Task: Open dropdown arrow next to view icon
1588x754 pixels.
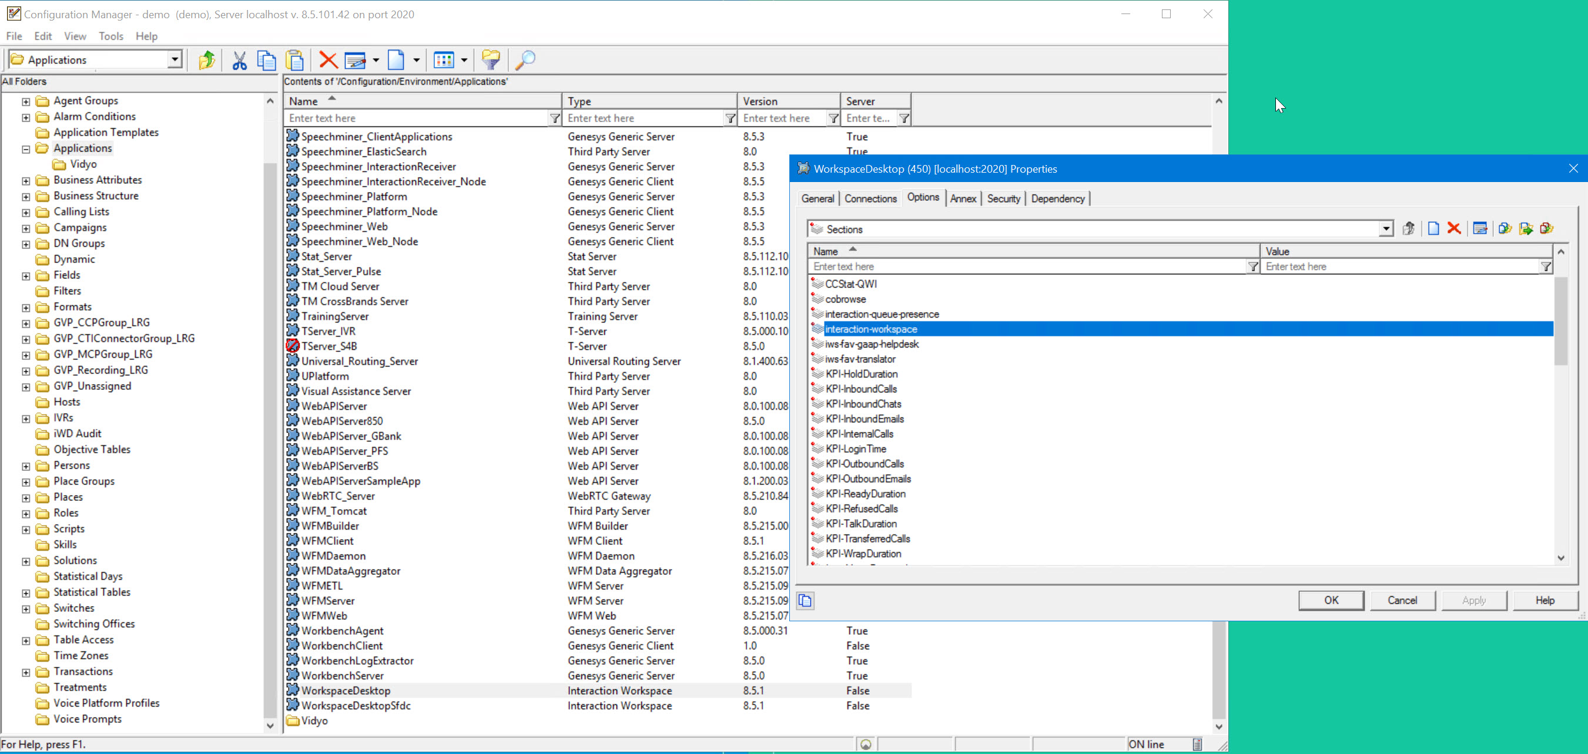Action: [x=464, y=60]
